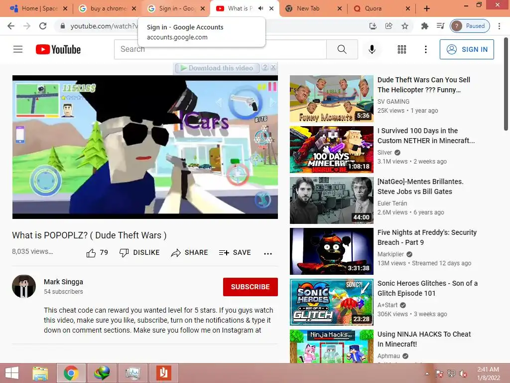Open the taskbar clock and date

(x=488, y=373)
